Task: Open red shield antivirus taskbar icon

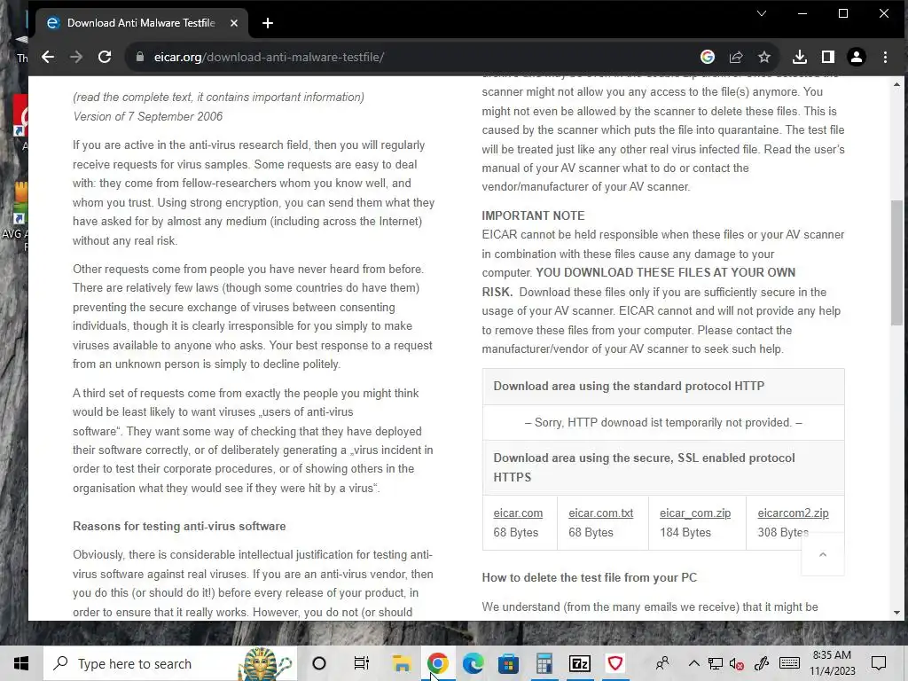Action: pyautogui.click(x=615, y=663)
